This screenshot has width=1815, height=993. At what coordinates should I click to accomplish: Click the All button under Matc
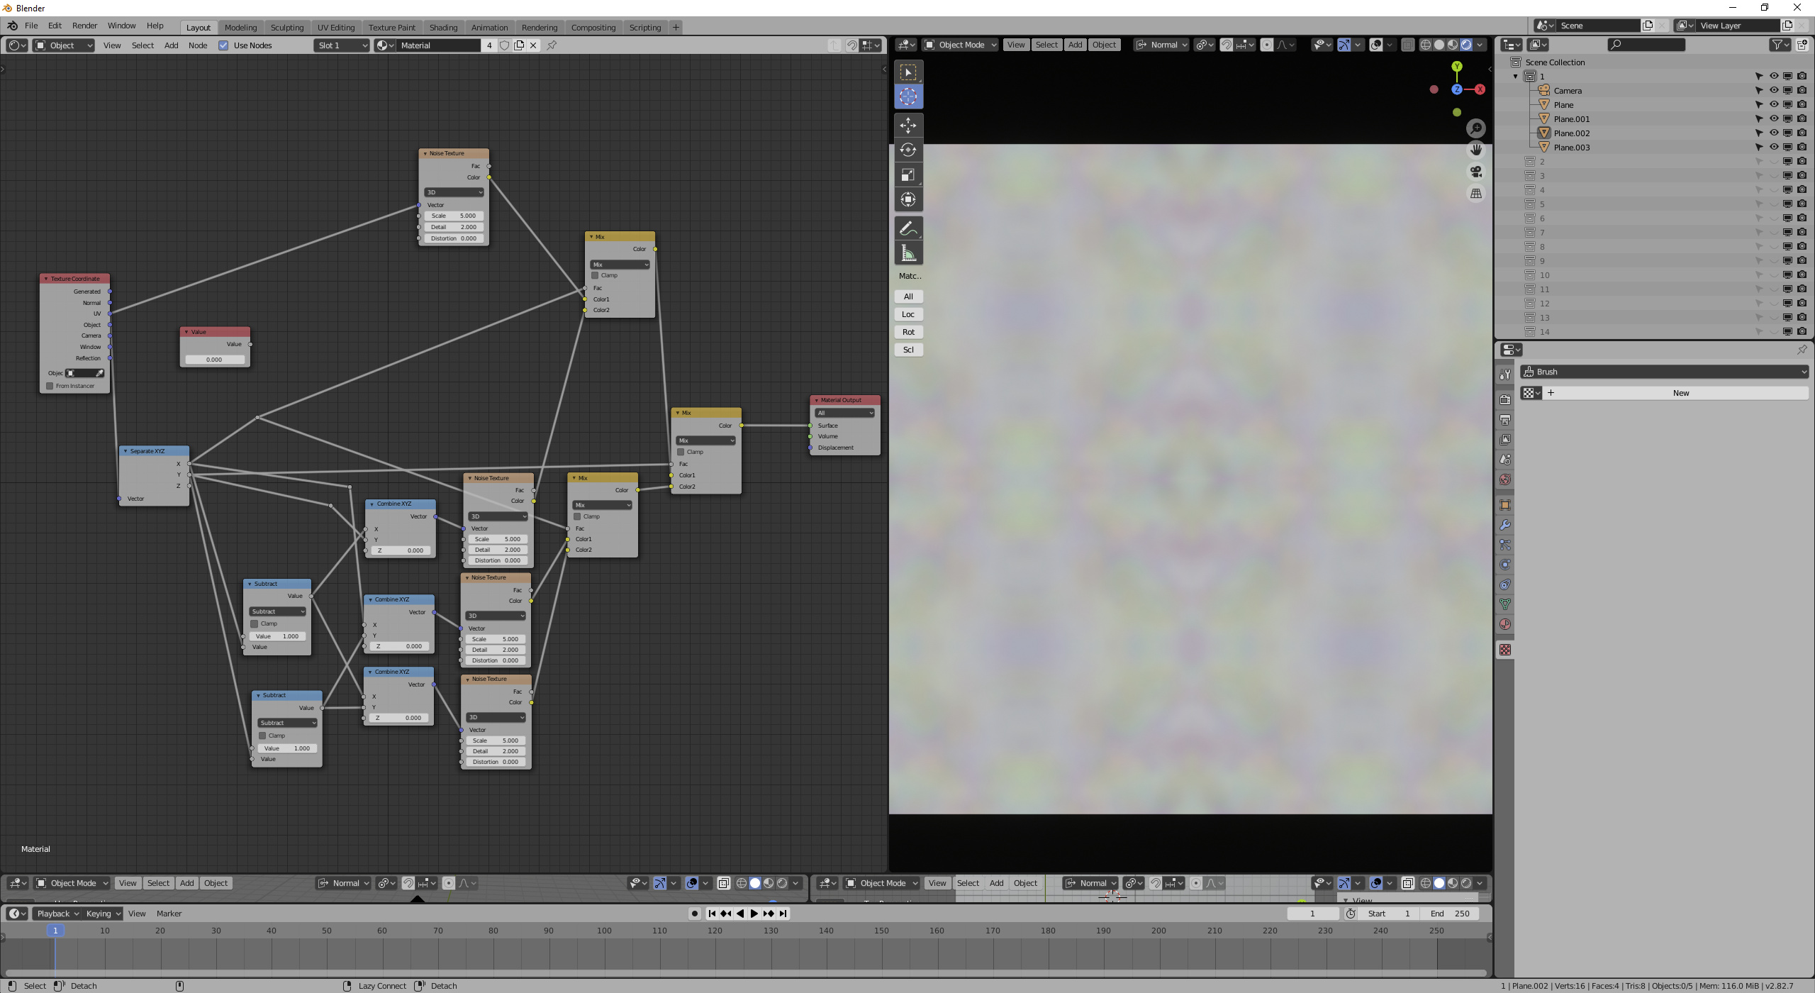click(x=908, y=296)
